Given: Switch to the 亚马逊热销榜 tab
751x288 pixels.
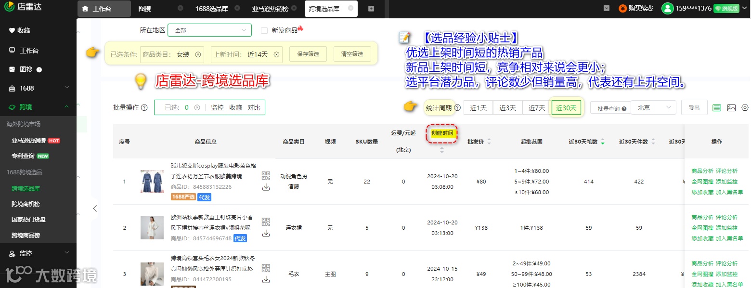Looking at the screenshot, I should (x=270, y=9).
